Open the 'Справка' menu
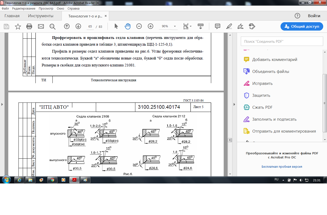This screenshot has width=327, height=215. [x=73, y=8]
